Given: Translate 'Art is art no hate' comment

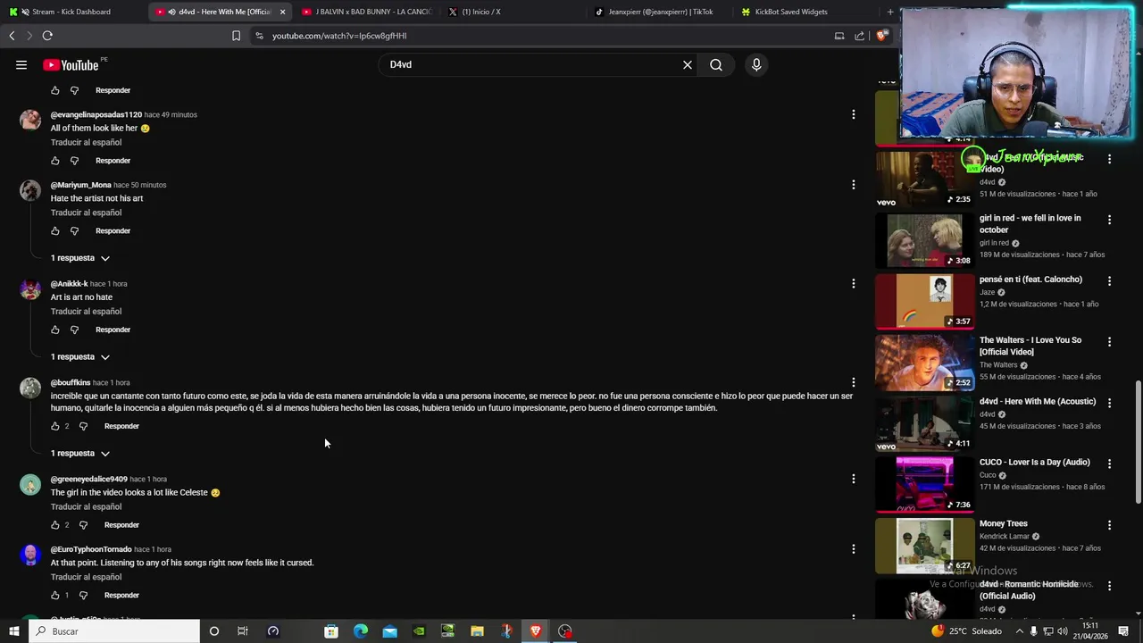Looking at the screenshot, I should coord(86,312).
